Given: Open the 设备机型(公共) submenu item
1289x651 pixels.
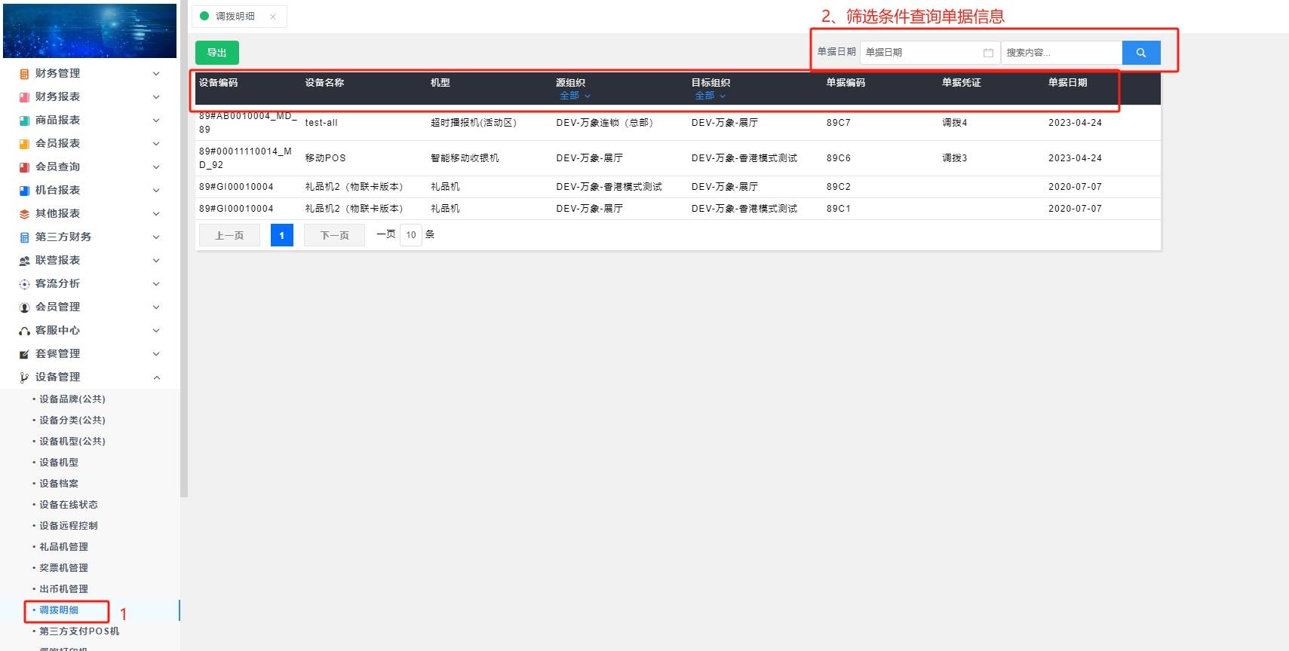Looking at the screenshot, I should (72, 442).
